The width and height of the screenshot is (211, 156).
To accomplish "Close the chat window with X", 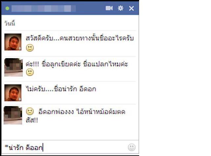I will click(x=131, y=9).
